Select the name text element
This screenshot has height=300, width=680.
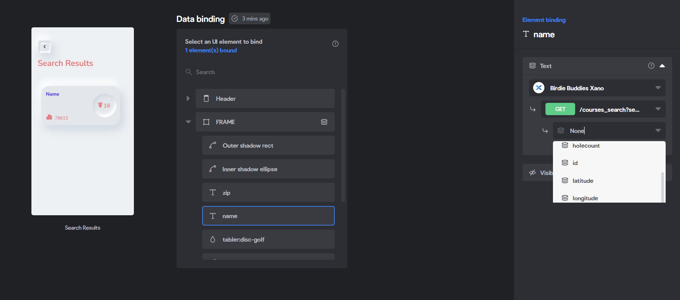268,216
